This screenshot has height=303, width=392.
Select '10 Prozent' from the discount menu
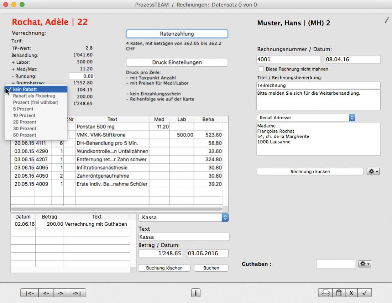coord(25,116)
